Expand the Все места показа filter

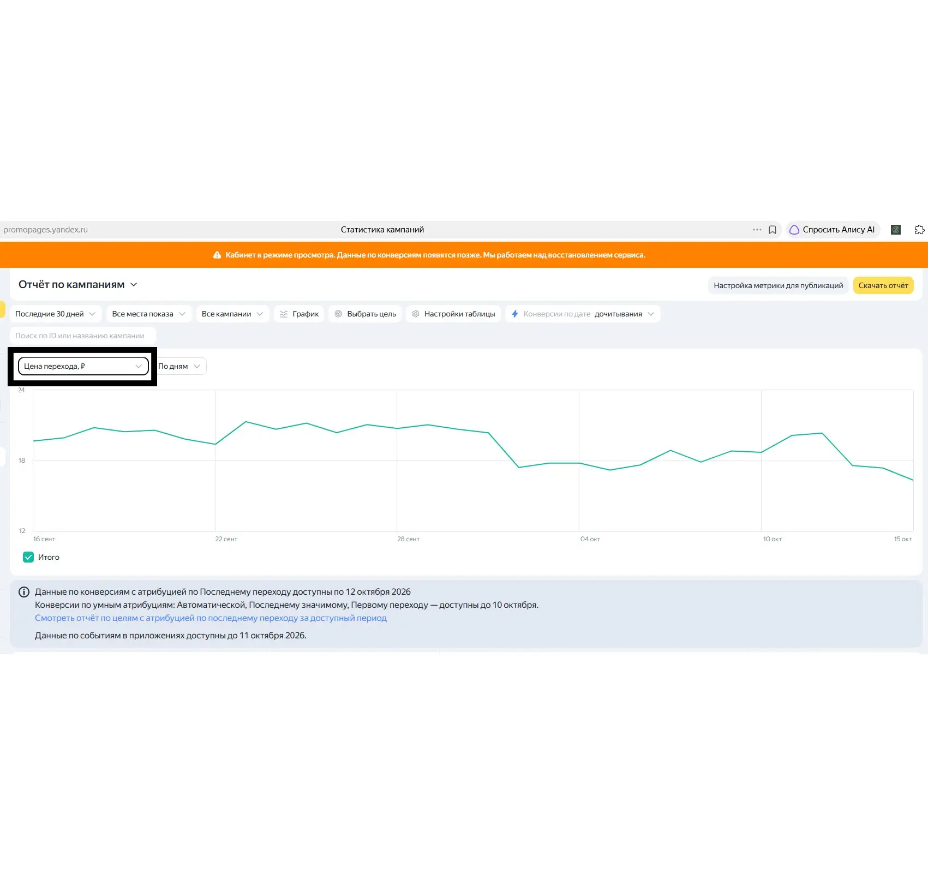pos(149,314)
